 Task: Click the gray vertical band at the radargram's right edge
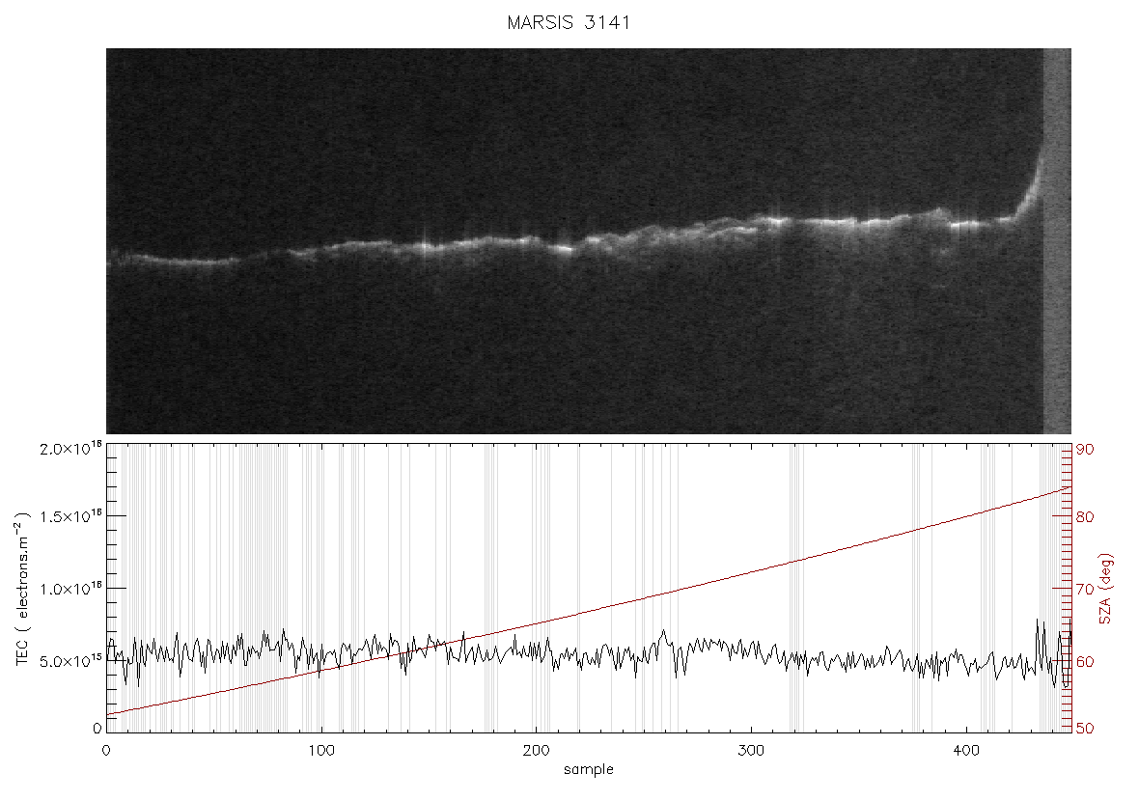1057,241
